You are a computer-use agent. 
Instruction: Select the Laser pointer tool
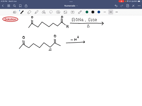[80, 12]
